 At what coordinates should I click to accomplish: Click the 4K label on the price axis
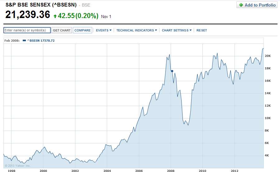pos(267,156)
